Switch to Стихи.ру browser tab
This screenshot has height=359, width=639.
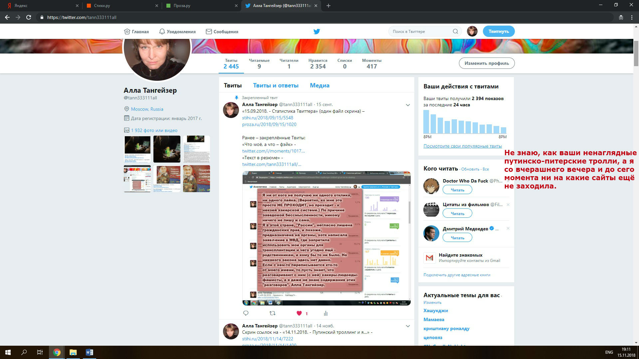pos(121,6)
